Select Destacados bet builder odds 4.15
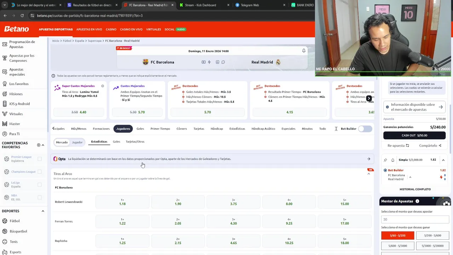Image resolution: width=453 pixels, height=255 pixels. click(x=289, y=112)
